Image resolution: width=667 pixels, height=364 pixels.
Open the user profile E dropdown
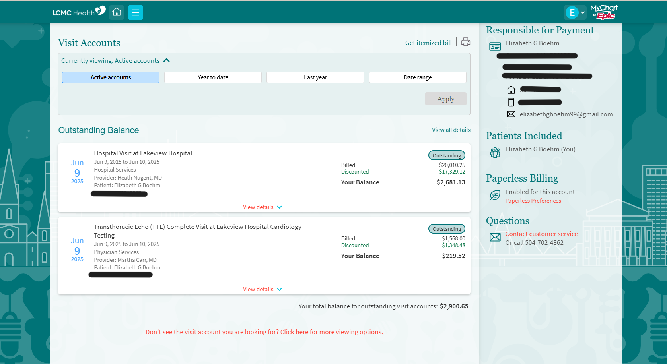575,12
